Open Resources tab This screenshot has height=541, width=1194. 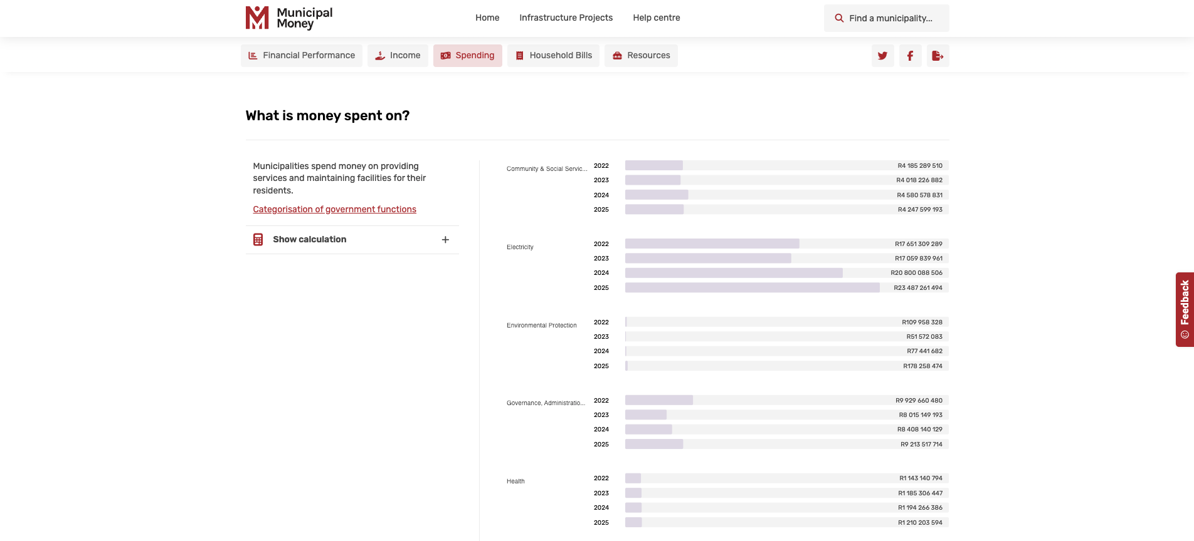(x=641, y=56)
